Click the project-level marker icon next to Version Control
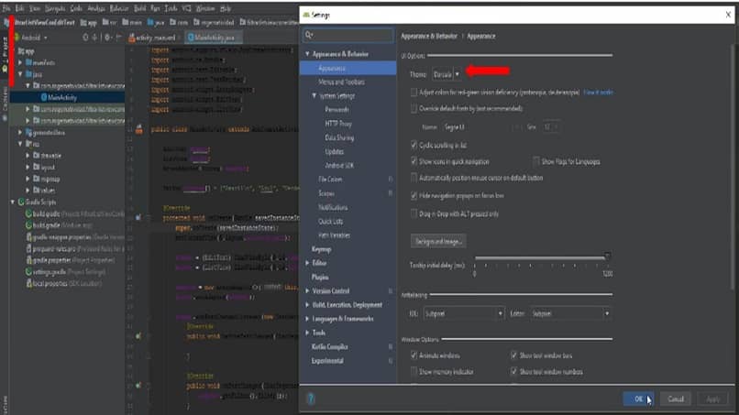 [x=391, y=290]
